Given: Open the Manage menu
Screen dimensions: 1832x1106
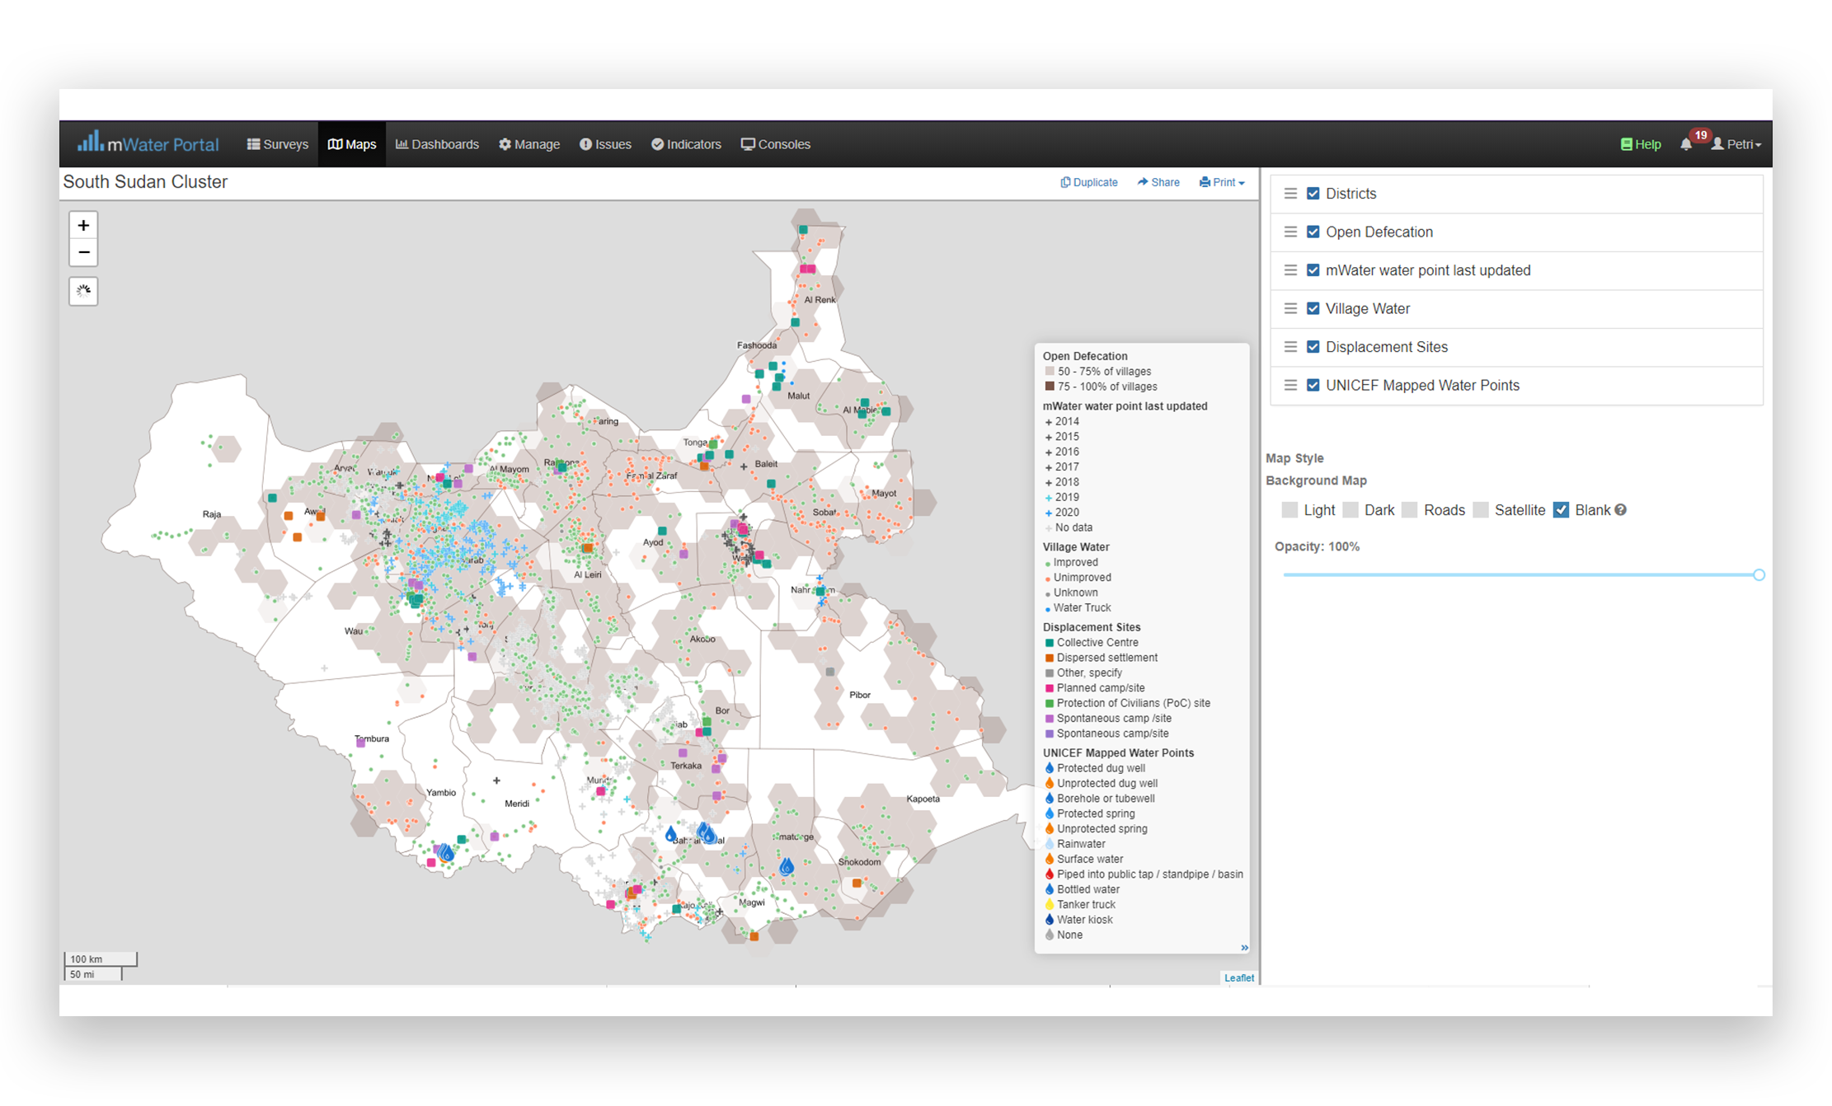Looking at the screenshot, I should click(529, 144).
